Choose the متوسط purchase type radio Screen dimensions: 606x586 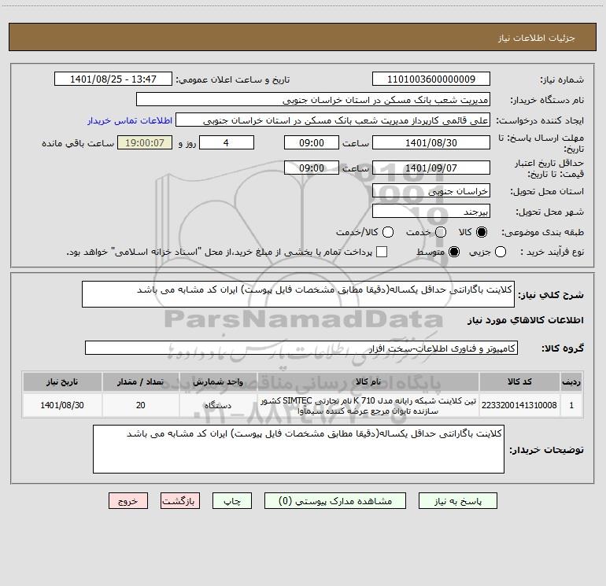[454, 252]
